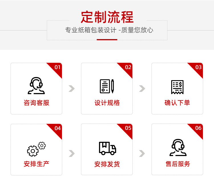Click the receipt icon with dollar sign
The image size is (214, 186).
tap(177, 87)
